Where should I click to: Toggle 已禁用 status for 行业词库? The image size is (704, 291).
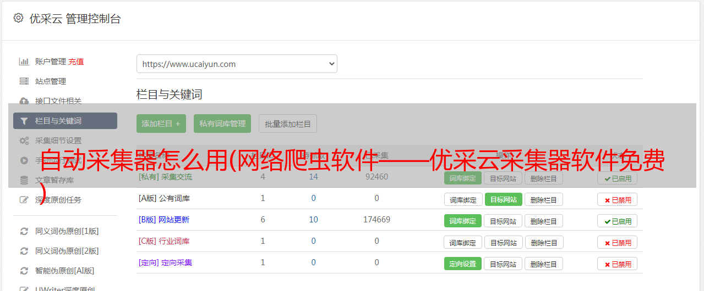(617, 242)
